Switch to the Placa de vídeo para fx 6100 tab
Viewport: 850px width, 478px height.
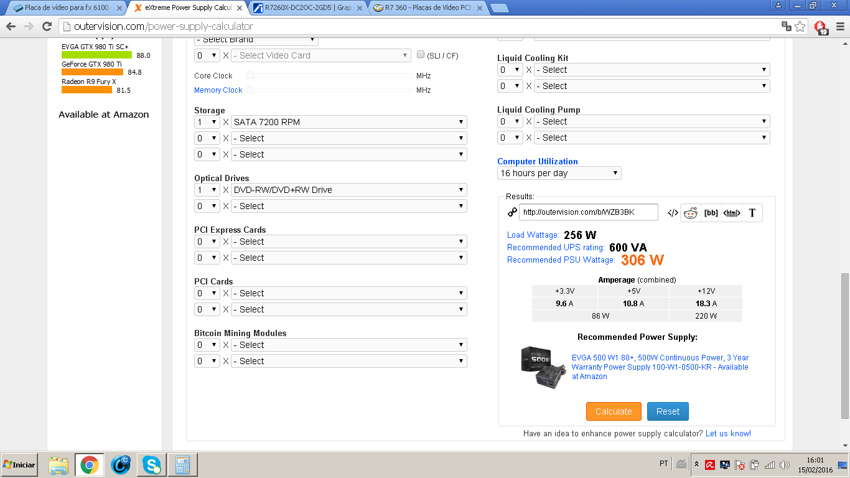coord(65,8)
